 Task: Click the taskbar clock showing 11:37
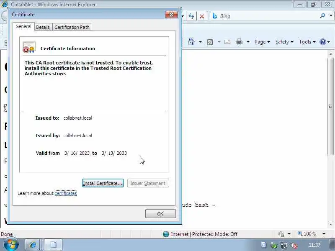(x=314, y=245)
